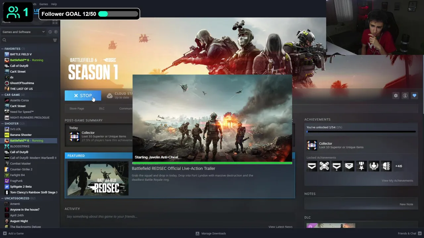Toggle the favorite heart icon
Screen dimensions: 424x238
coord(414,96)
